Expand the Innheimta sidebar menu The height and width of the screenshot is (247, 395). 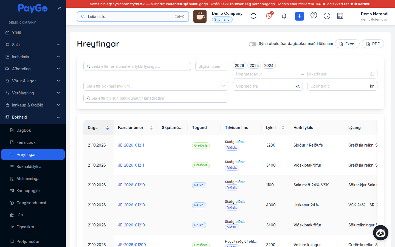[x=33, y=57]
